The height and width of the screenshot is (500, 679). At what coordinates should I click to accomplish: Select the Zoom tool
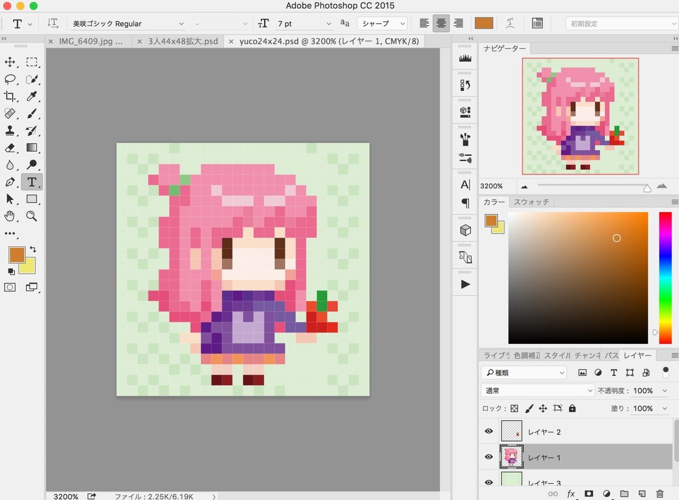(x=32, y=216)
